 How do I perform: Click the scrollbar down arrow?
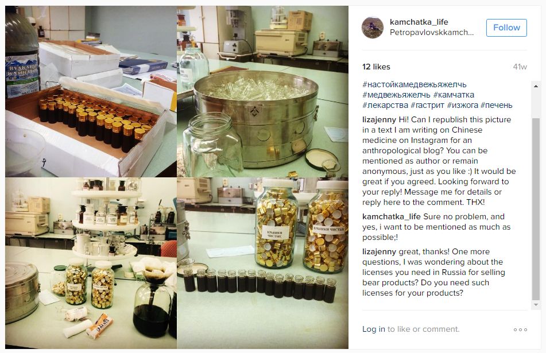(x=536, y=305)
